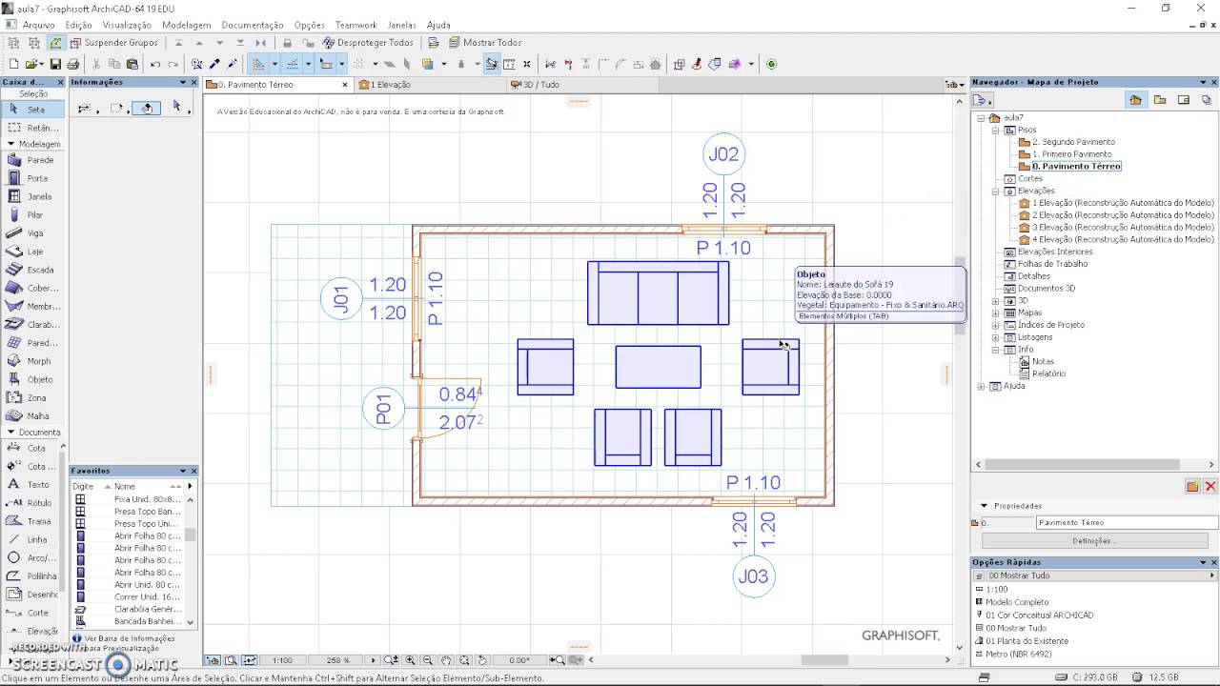1220x686 pixels.
Task: Open the Documentação menu
Action: click(252, 25)
